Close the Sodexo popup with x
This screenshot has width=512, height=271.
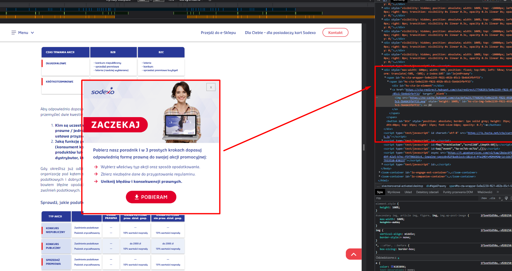coord(211,87)
